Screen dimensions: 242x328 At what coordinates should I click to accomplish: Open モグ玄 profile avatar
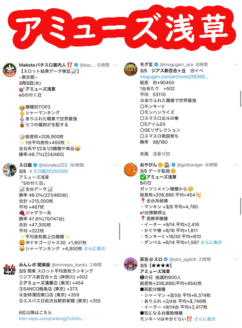130,69
